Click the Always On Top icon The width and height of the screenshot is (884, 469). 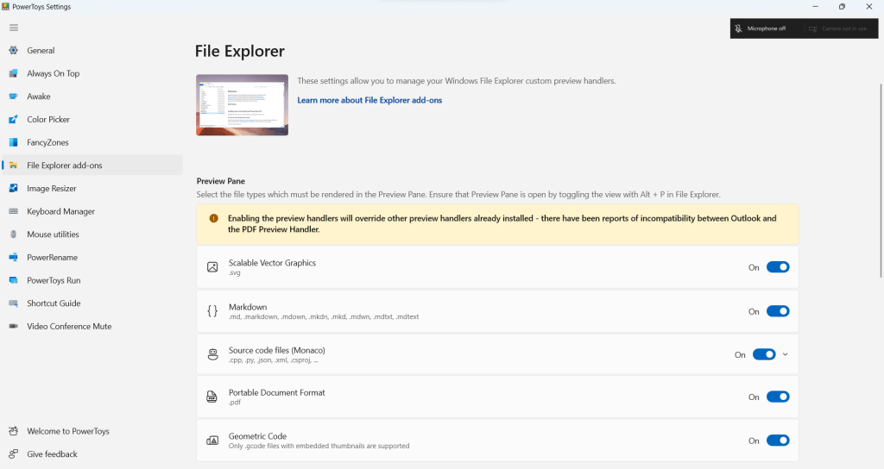(x=14, y=73)
